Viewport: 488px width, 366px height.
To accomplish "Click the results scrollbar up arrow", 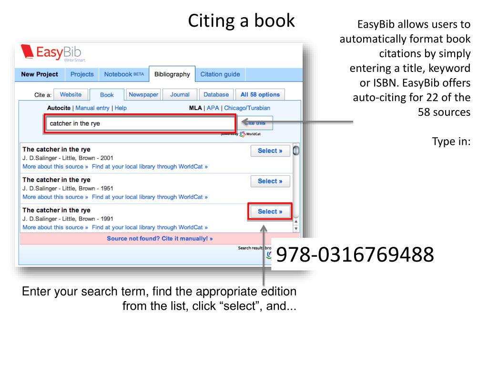I will point(296,222).
